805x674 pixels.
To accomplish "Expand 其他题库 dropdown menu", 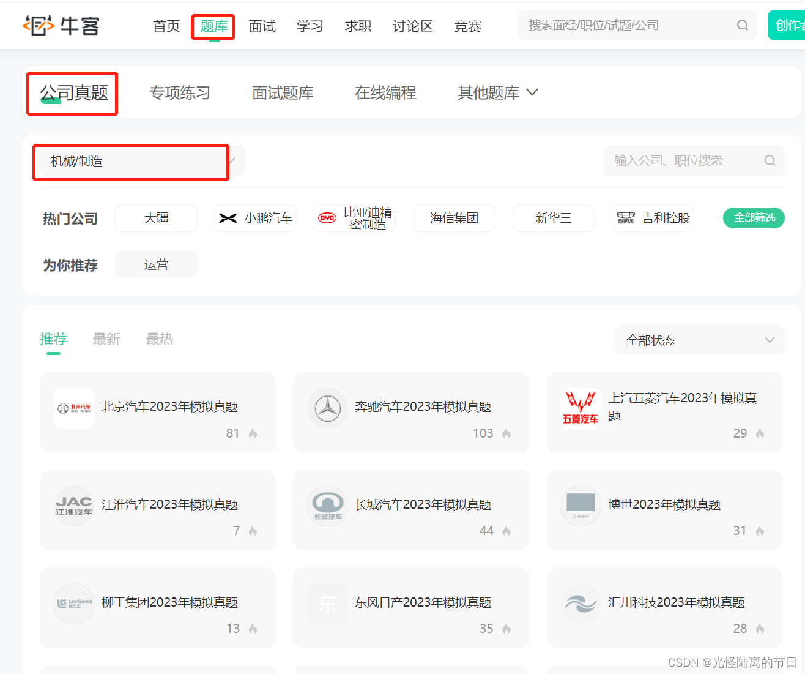I will 497,92.
